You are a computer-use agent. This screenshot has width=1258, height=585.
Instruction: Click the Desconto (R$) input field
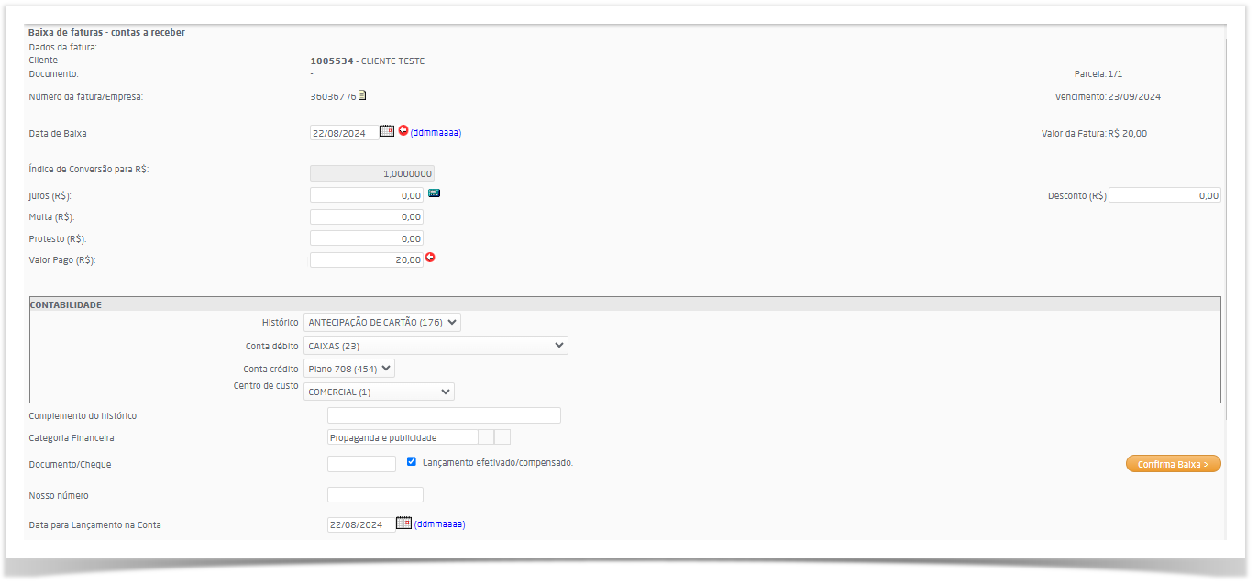click(x=1164, y=195)
